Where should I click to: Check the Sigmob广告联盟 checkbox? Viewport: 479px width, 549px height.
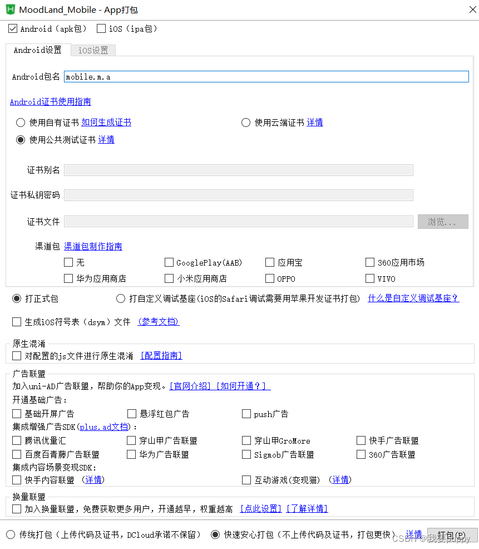coord(246,454)
